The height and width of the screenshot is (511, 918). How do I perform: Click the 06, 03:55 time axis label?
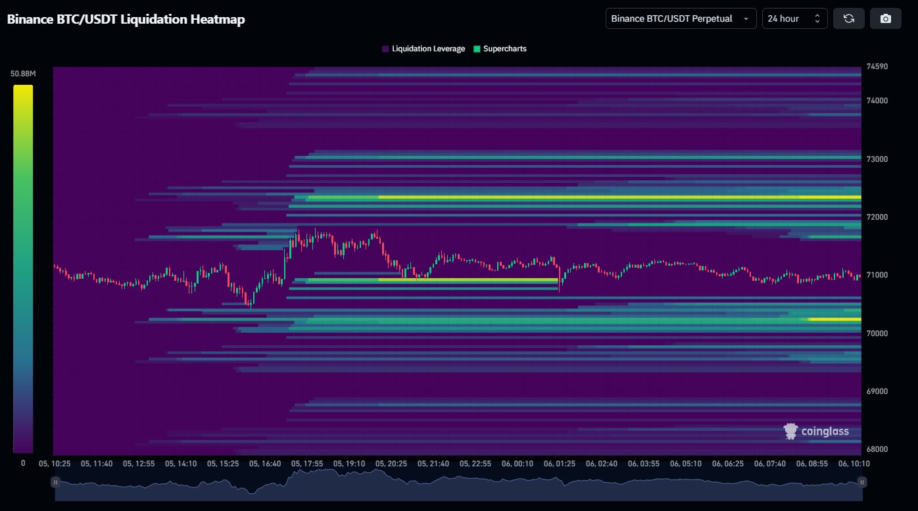click(643, 463)
